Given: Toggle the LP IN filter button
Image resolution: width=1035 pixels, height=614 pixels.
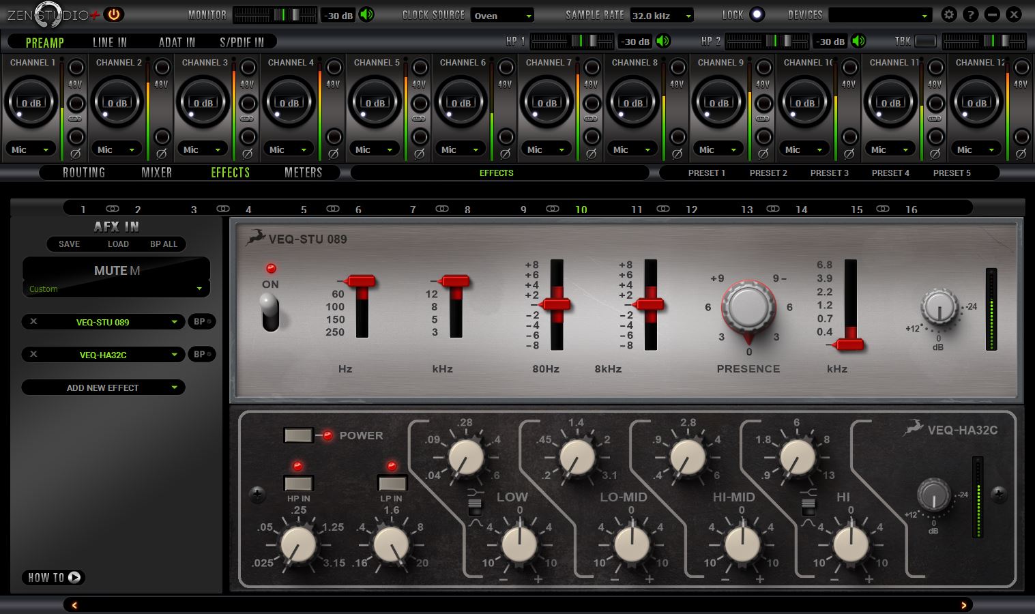Looking at the screenshot, I should pyautogui.click(x=392, y=483).
